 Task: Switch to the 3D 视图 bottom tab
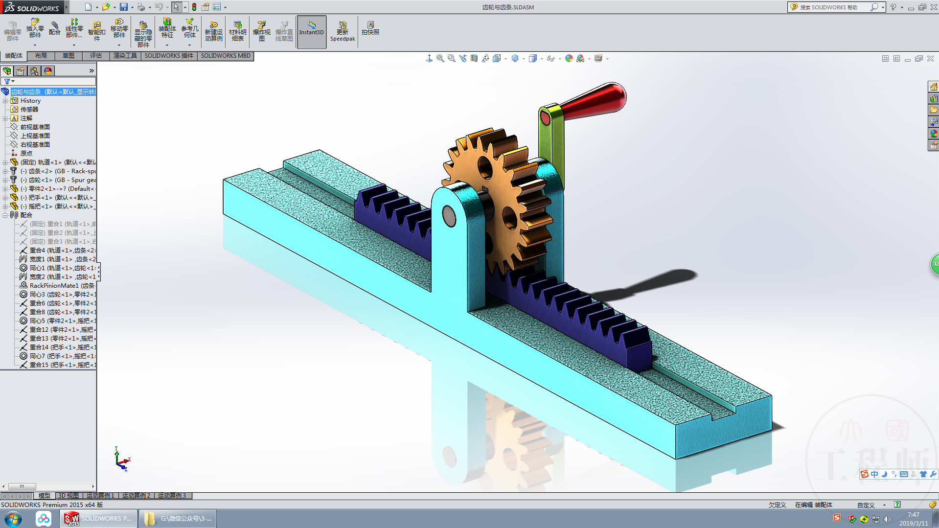tap(69, 496)
